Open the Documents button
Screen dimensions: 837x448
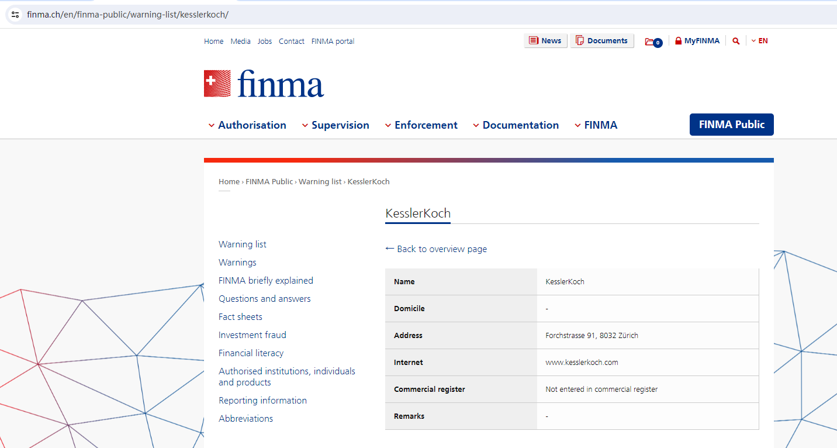pyautogui.click(x=601, y=41)
